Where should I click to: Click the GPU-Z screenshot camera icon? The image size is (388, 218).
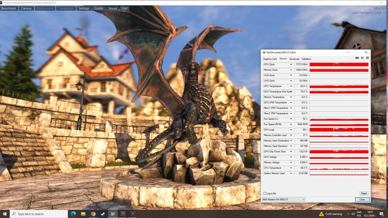pos(357,58)
